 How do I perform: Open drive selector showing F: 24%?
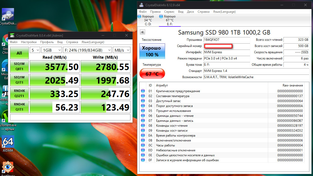tap(87, 50)
